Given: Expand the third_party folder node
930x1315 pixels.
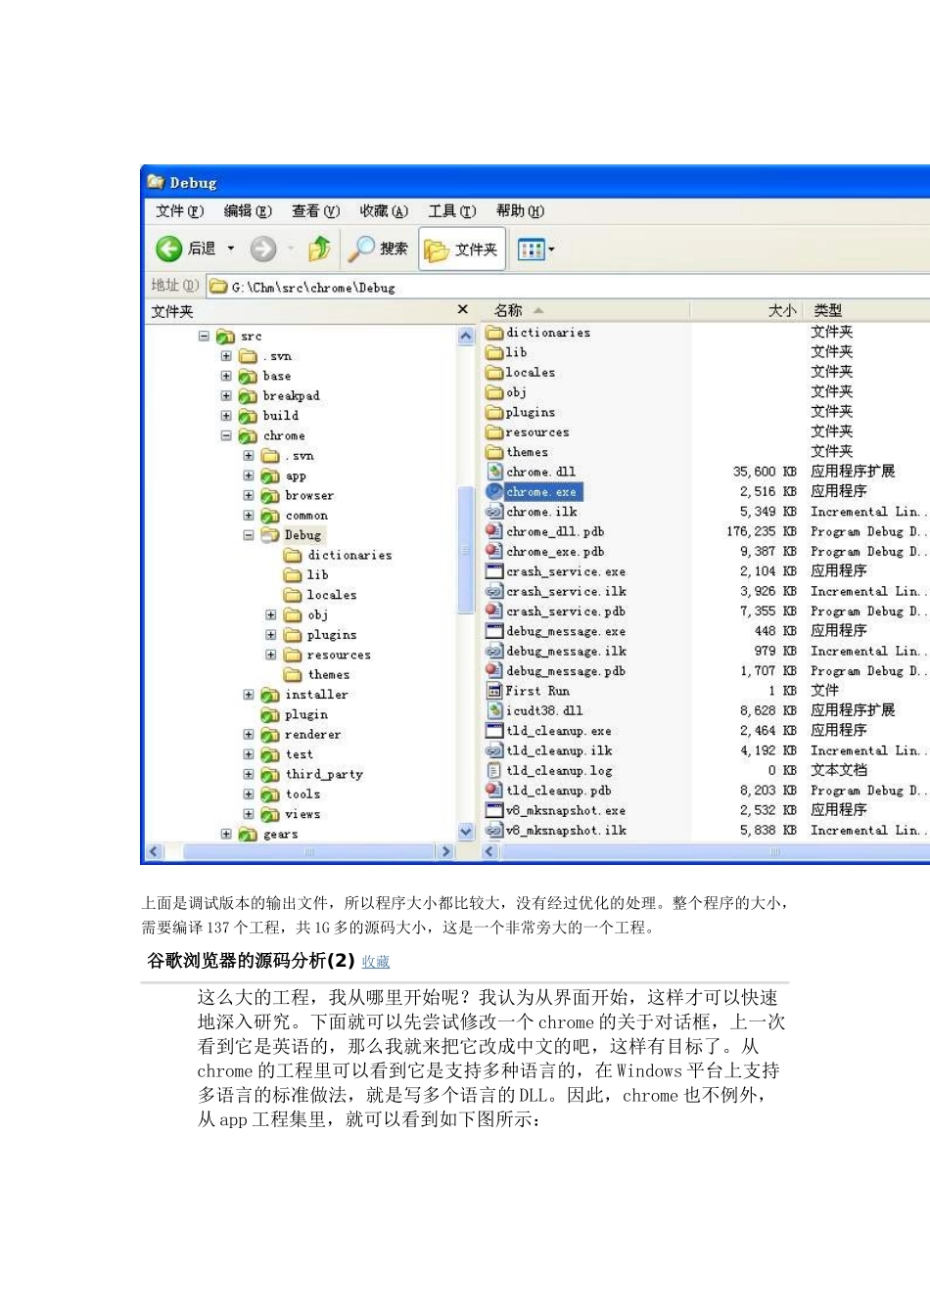Looking at the screenshot, I should pos(249,774).
